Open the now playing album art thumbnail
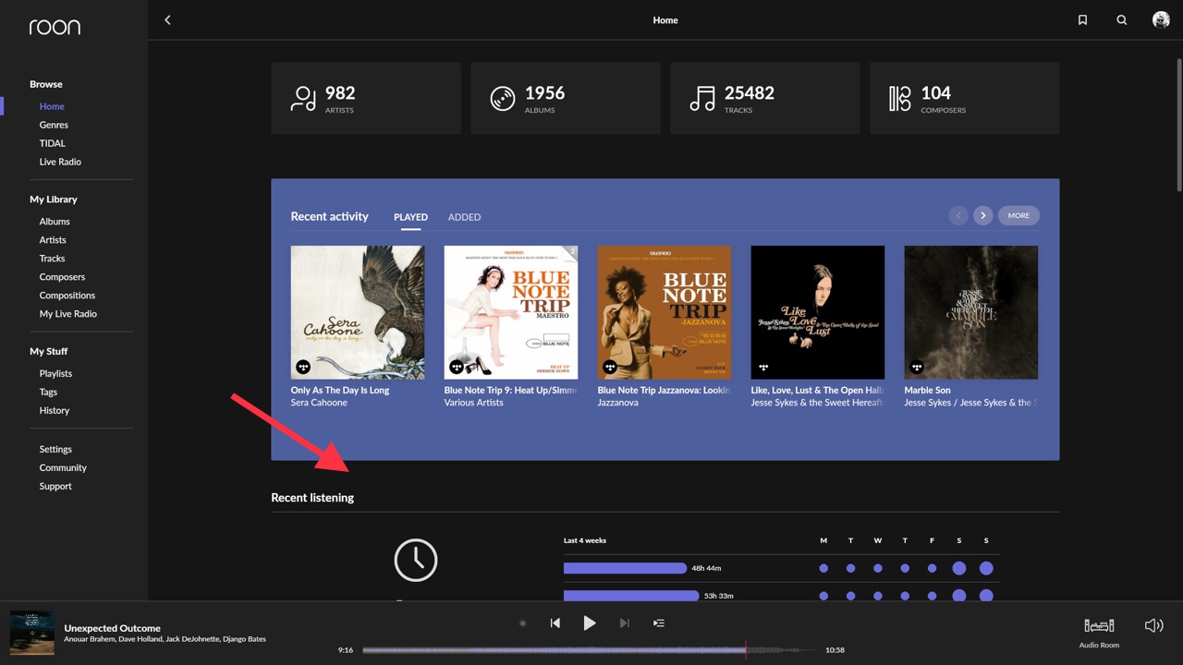1183x665 pixels. tap(31, 633)
